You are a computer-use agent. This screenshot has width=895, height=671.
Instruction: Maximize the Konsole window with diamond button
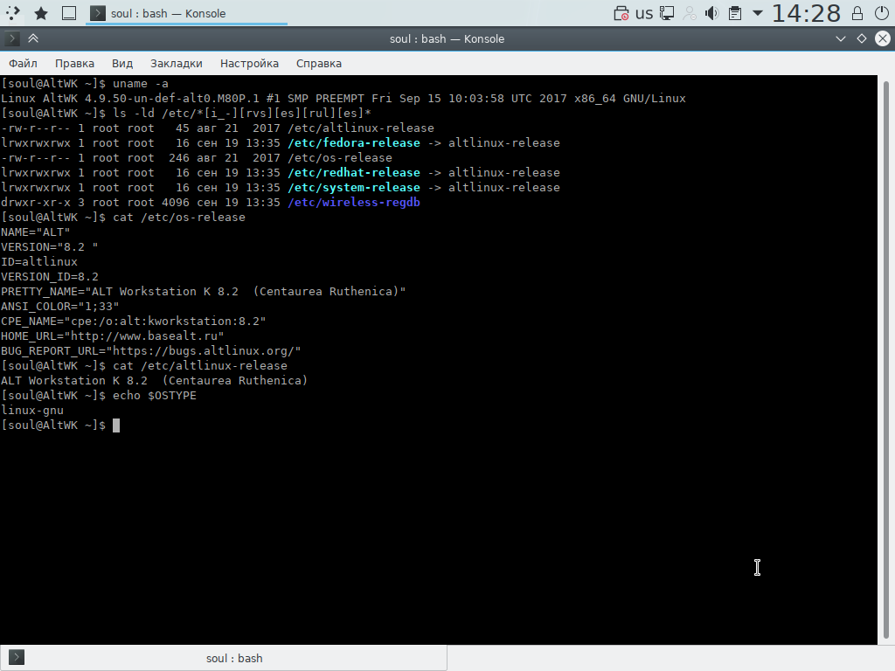click(x=861, y=38)
